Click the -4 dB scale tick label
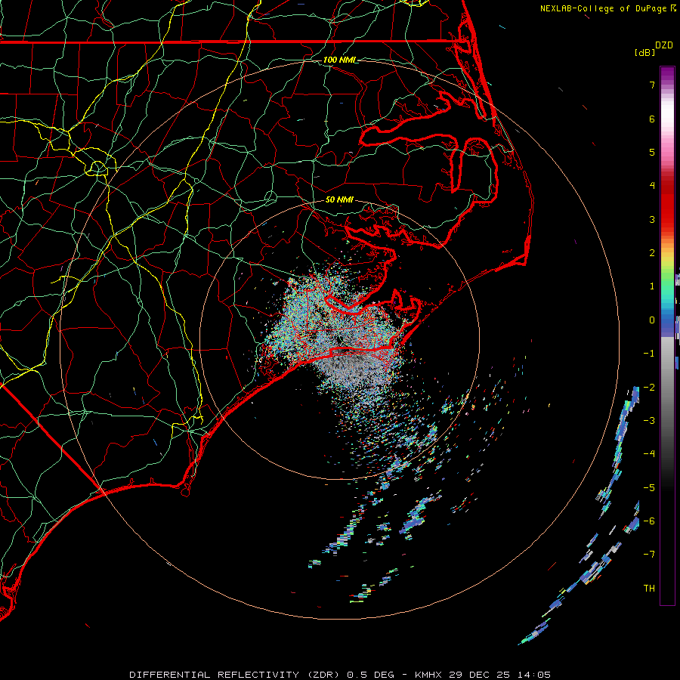 (649, 454)
